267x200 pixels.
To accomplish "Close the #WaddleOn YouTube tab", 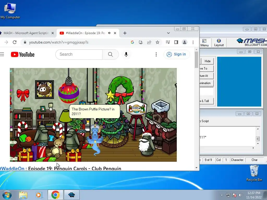I will click(x=115, y=33).
